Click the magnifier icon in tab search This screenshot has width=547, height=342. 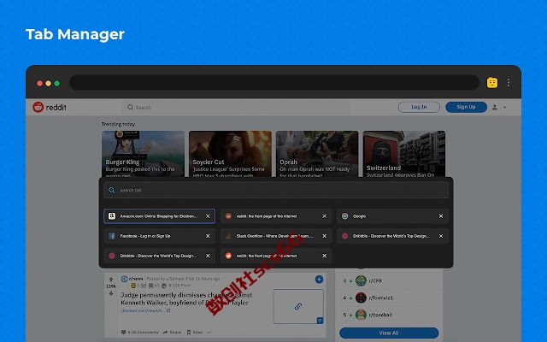(x=112, y=190)
